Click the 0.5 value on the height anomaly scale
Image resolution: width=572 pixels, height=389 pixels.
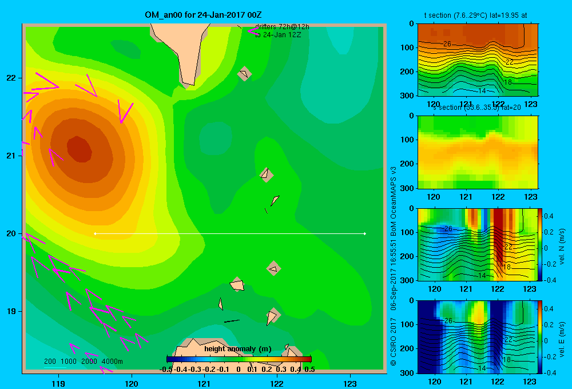(x=309, y=370)
